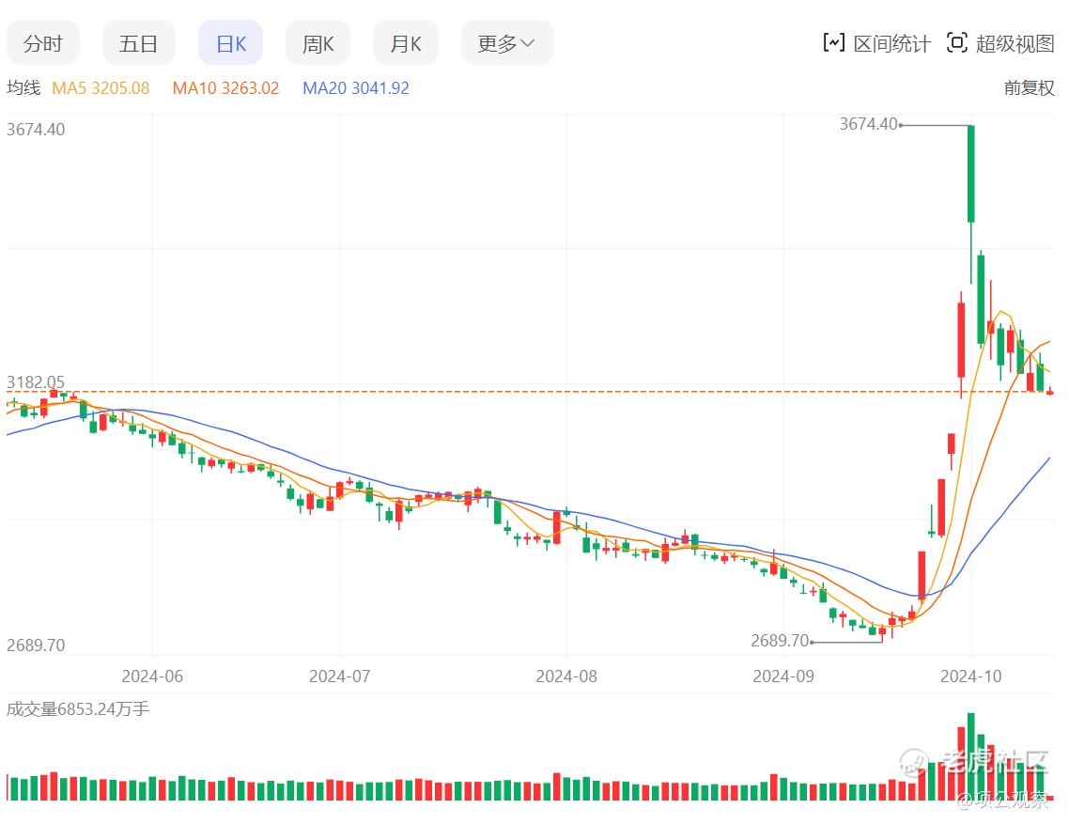Click the 成交量6853.24万手 volume label

[78, 709]
